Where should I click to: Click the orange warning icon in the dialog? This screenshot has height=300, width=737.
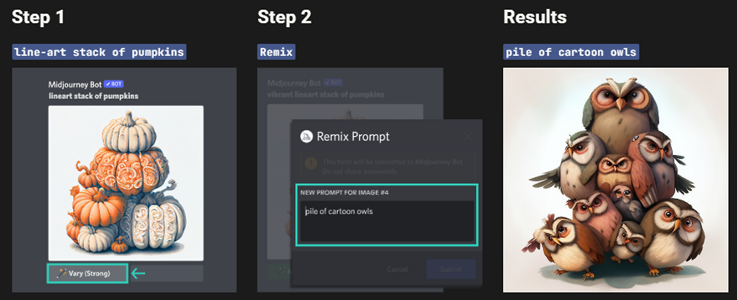point(311,163)
